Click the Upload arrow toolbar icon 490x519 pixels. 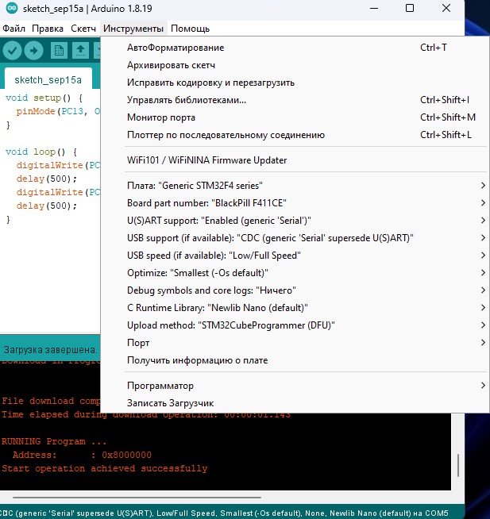(x=34, y=51)
